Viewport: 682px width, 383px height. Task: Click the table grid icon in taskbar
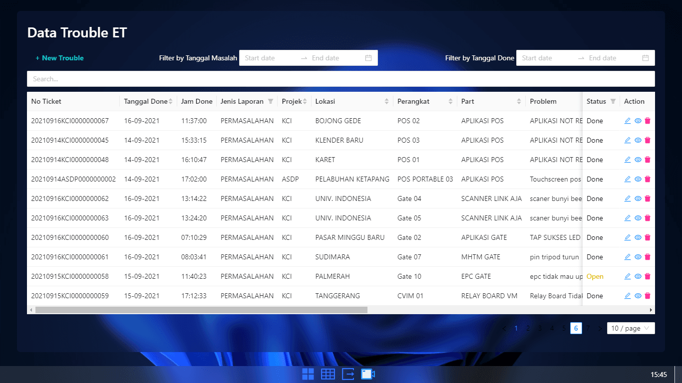328,374
